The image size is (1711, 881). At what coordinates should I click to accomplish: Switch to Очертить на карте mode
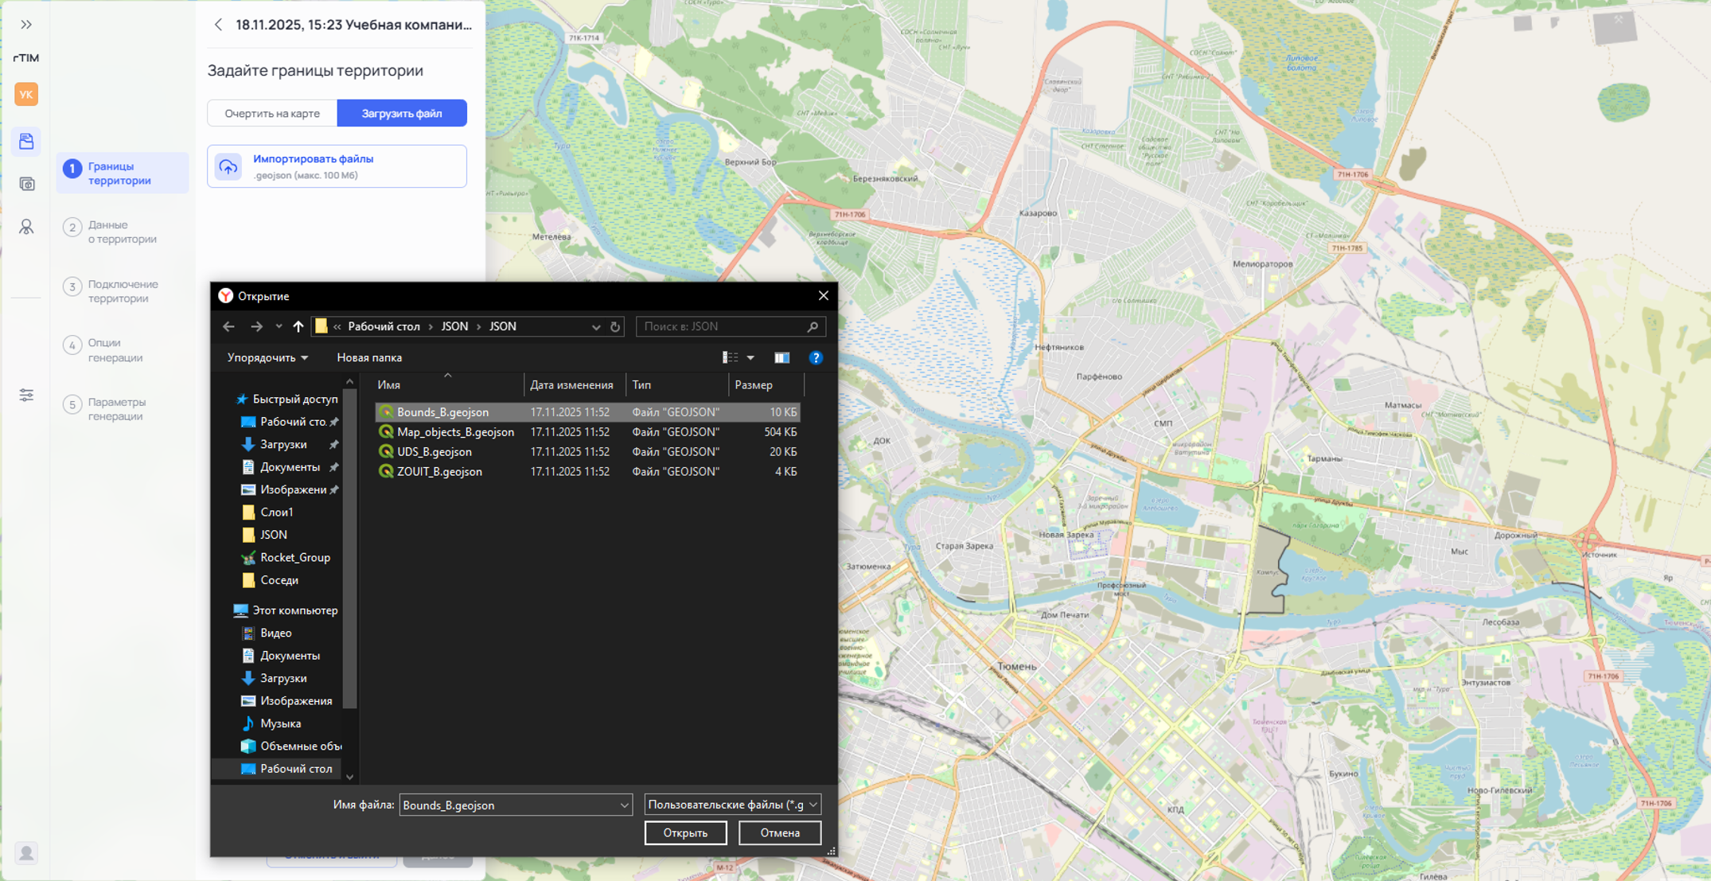(272, 114)
